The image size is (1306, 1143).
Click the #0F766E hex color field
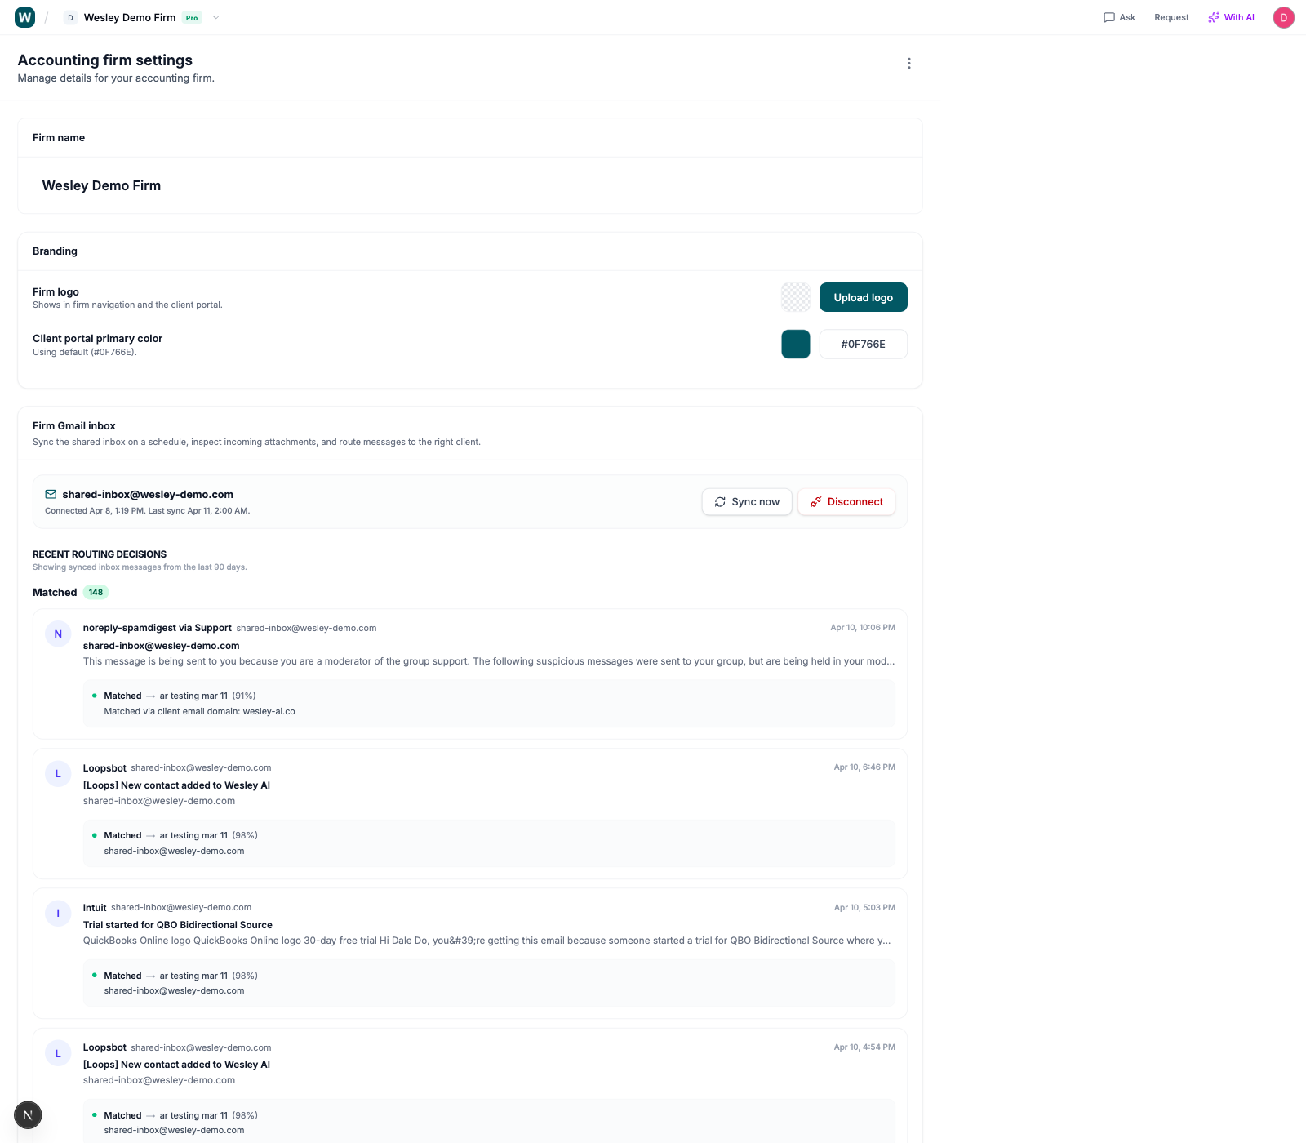[863, 344]
